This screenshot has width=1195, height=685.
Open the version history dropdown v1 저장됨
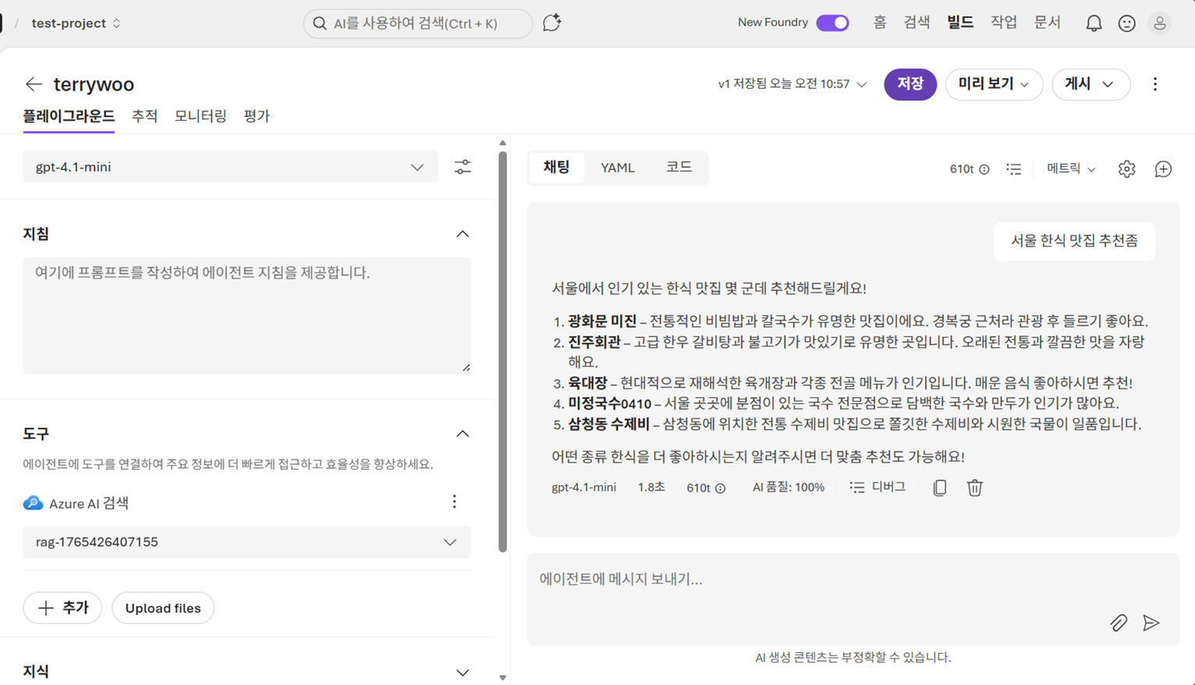pyautogui.click(x=793, y=84)
